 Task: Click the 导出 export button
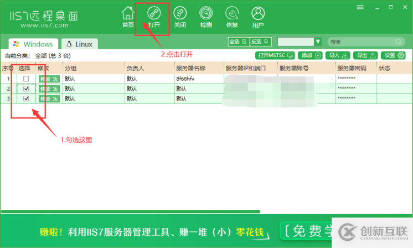tap(365, 55)
